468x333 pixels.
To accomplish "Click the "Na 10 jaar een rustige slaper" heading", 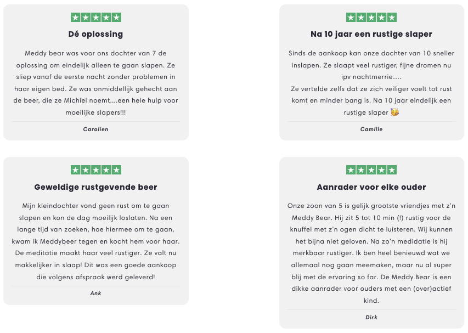I will [x=371, y=34].
